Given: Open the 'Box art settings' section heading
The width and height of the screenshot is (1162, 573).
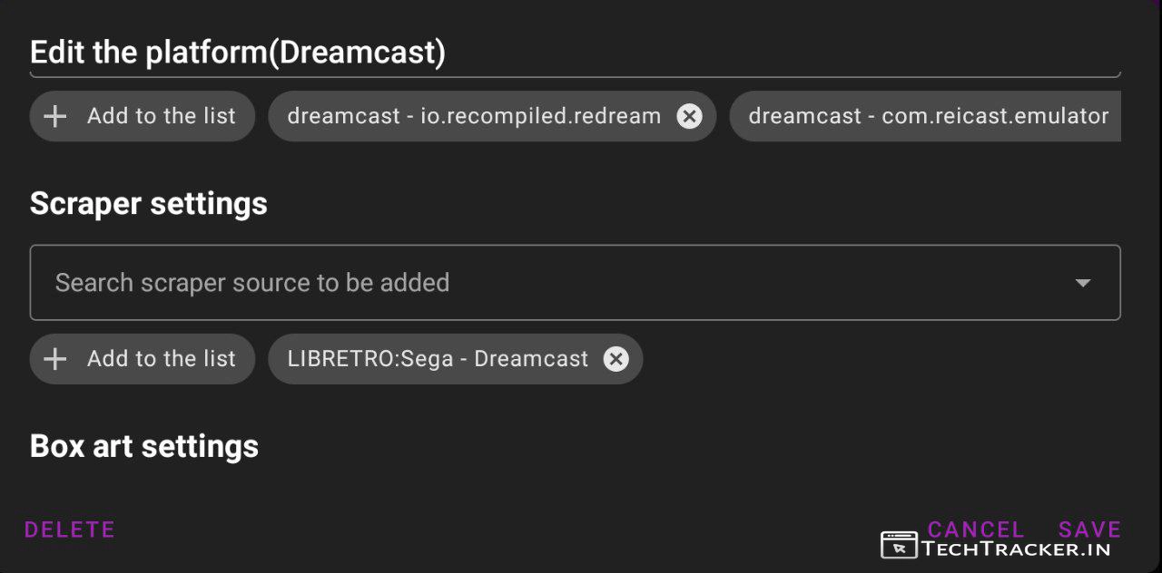Looking at the screenshot, I should coord(144,446).
